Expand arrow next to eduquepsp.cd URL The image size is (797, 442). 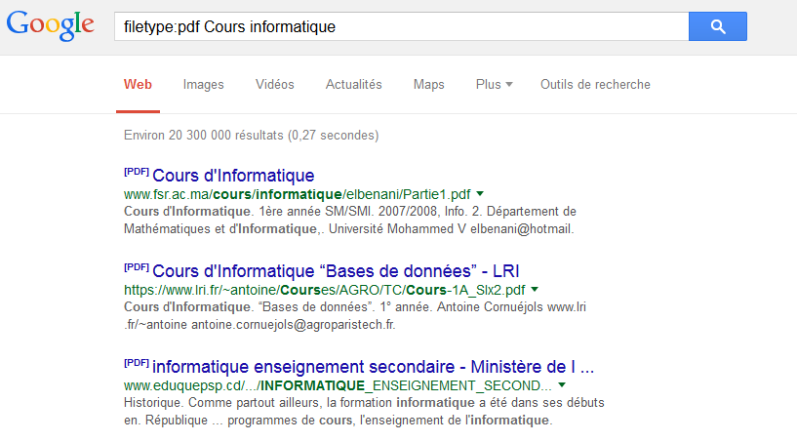click(562, 385)
